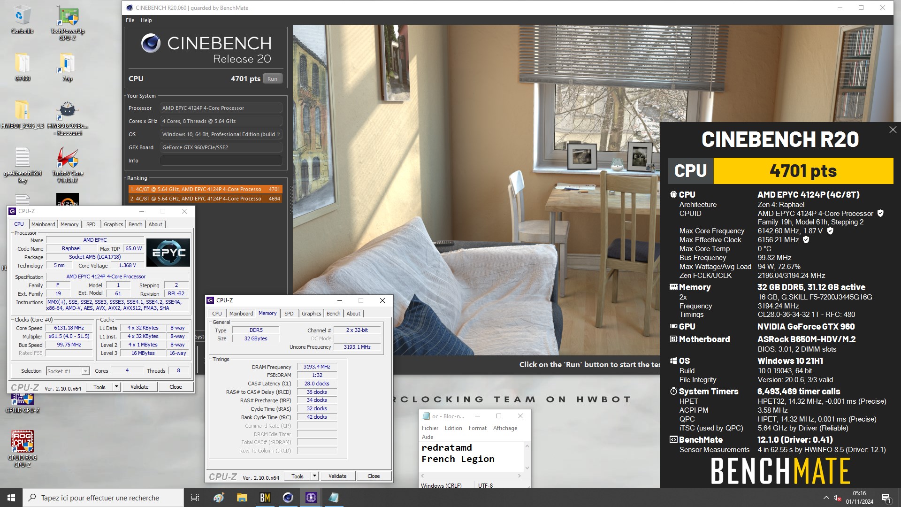Close the BenchMate Cinebench R20 result overlay
This screenshot has width=901, height=507.
(893, 130)
